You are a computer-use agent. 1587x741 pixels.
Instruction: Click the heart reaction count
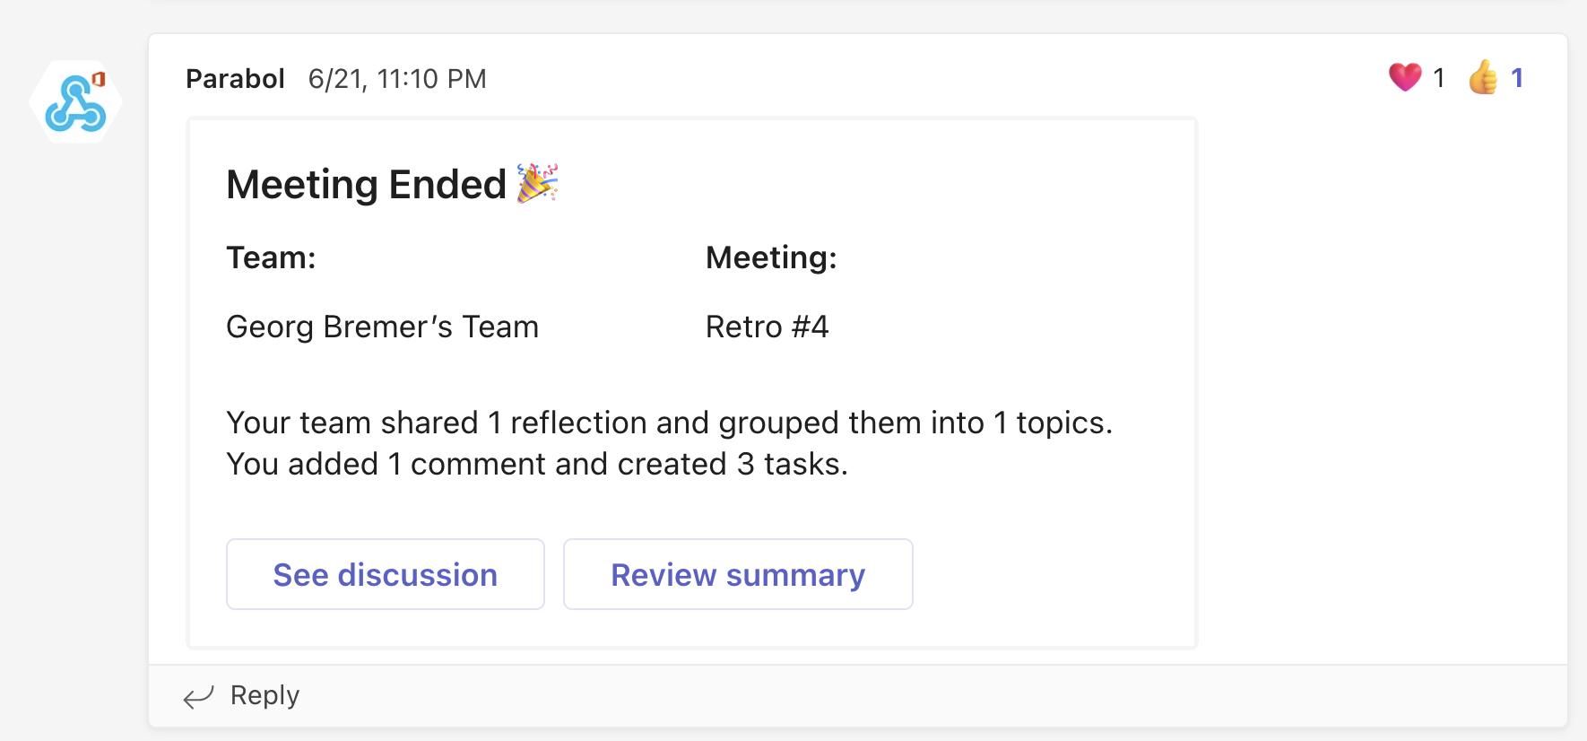[x=1439, y=78]
